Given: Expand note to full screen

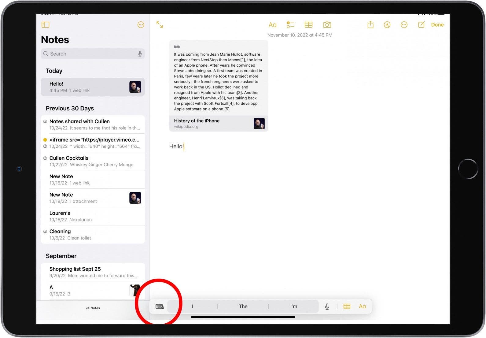Looking at the screenshot, I should click(160, 25).
